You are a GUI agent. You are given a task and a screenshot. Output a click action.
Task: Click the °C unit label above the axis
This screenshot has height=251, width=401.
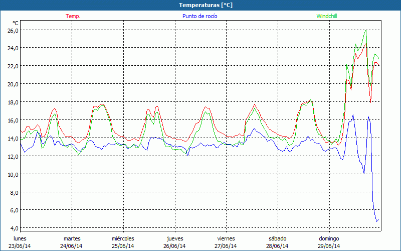(x=16, y=23)
